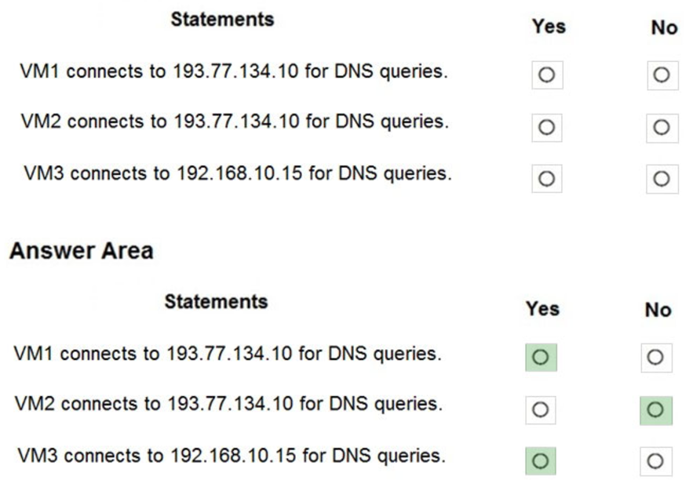Select Yes for VM1 in the upper unanswered list

[547, 75]
